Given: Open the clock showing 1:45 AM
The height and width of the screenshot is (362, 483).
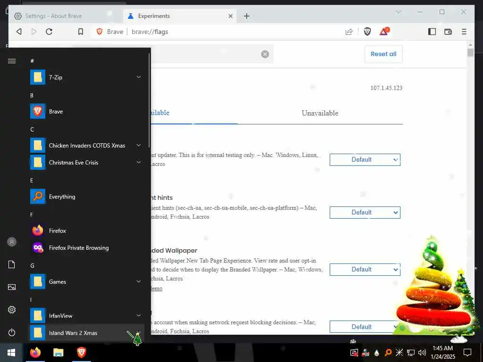Looking at the screenshot, I should pos(442,353).
